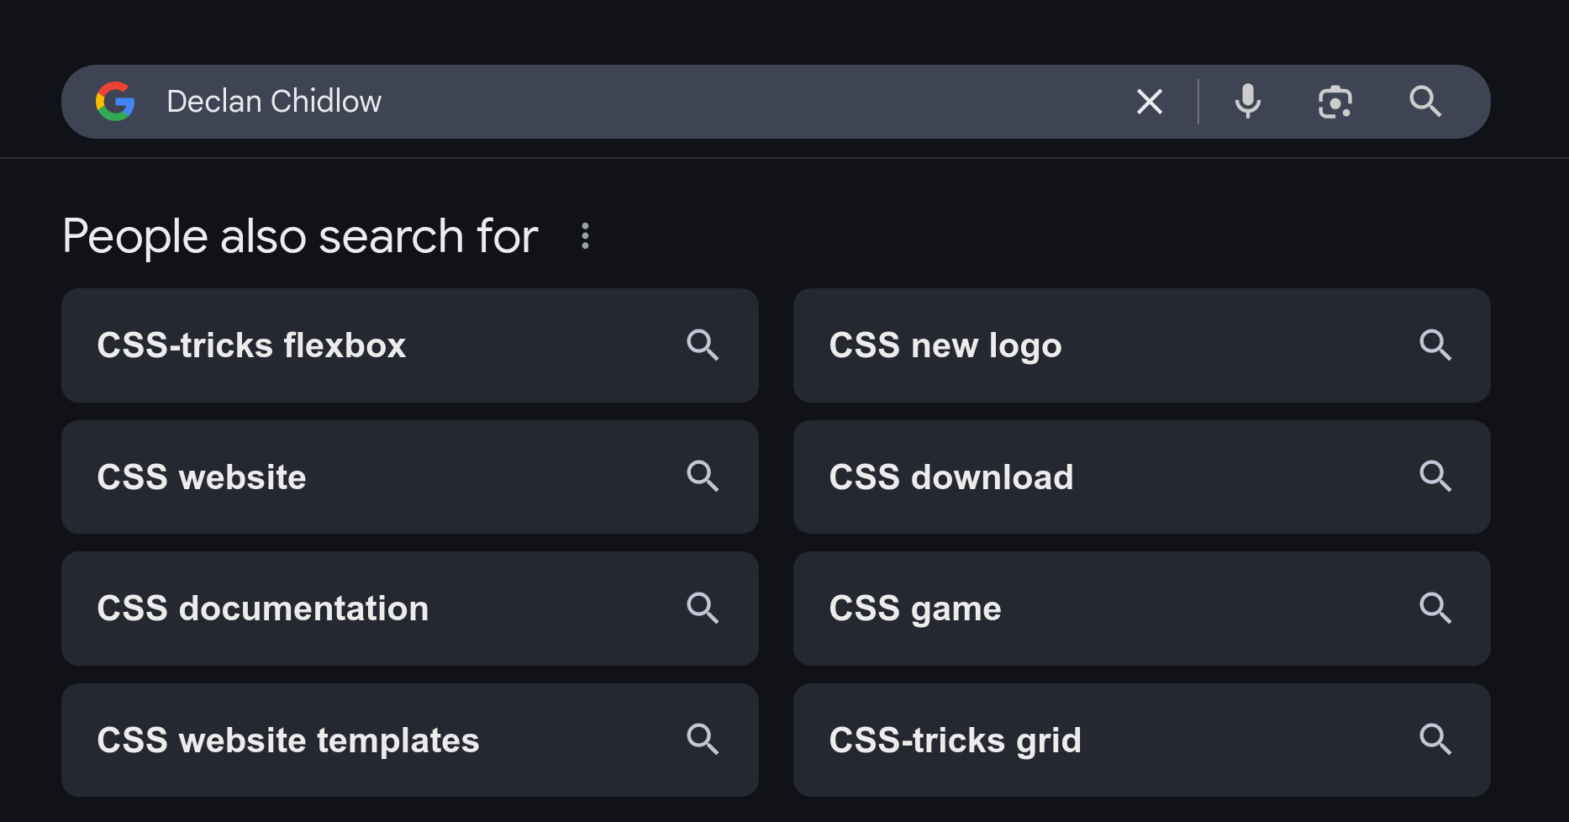Click magnifier icon in CSS-tricks flexbox card

point(703,345)
